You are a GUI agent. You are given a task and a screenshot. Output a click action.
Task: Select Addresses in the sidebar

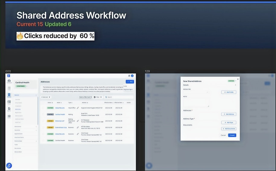[x=18, y=109]
